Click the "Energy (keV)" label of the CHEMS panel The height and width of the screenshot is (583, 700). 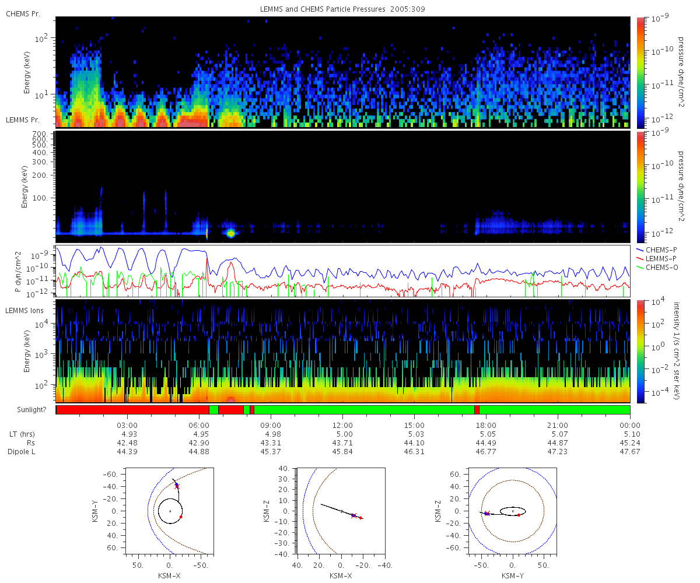(x=27, y=72)
